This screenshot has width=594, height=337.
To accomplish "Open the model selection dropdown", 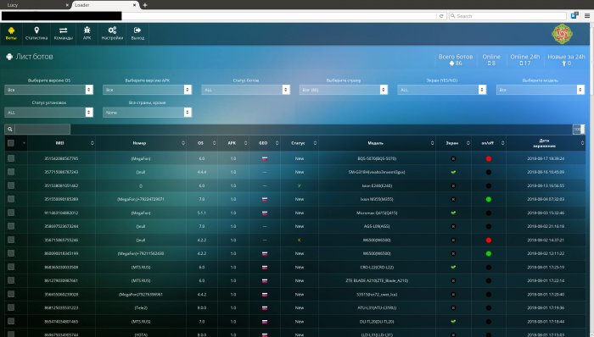I will click(x=541, y=90).
